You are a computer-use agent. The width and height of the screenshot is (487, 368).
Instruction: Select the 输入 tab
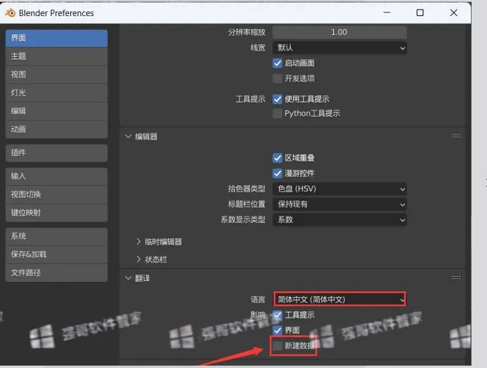[x=57, y=176]
